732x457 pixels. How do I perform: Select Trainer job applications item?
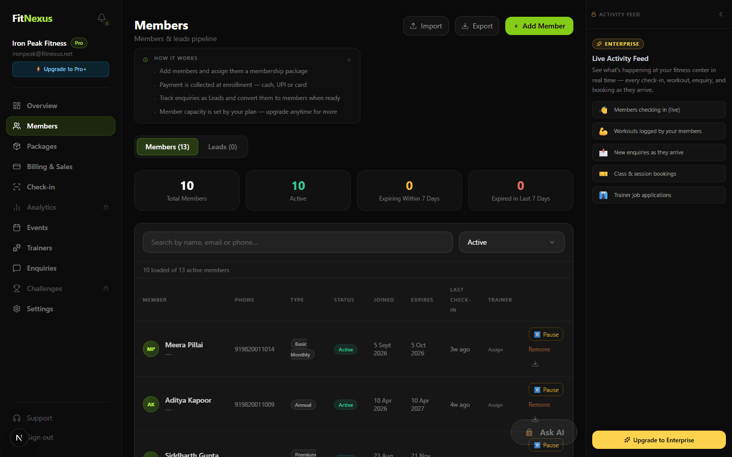point(659,195)
